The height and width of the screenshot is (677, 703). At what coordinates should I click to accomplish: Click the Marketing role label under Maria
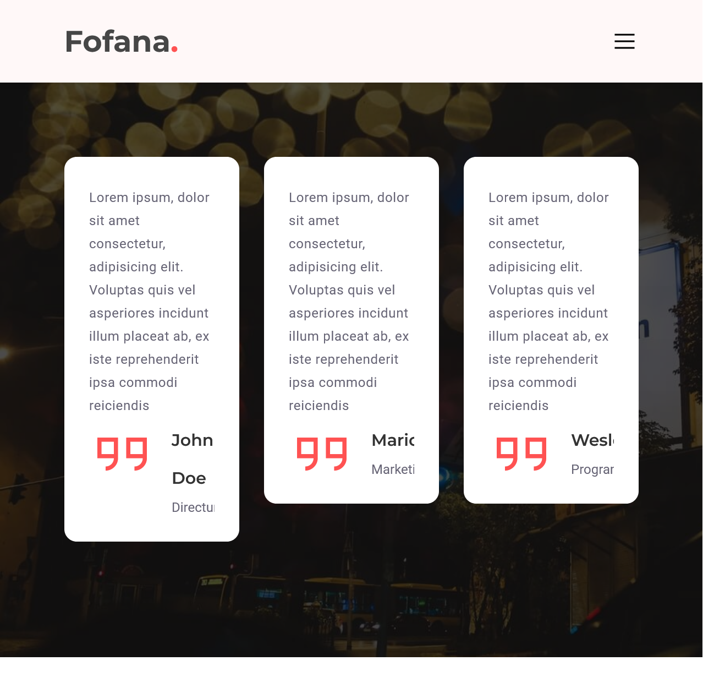coord(393,469)
